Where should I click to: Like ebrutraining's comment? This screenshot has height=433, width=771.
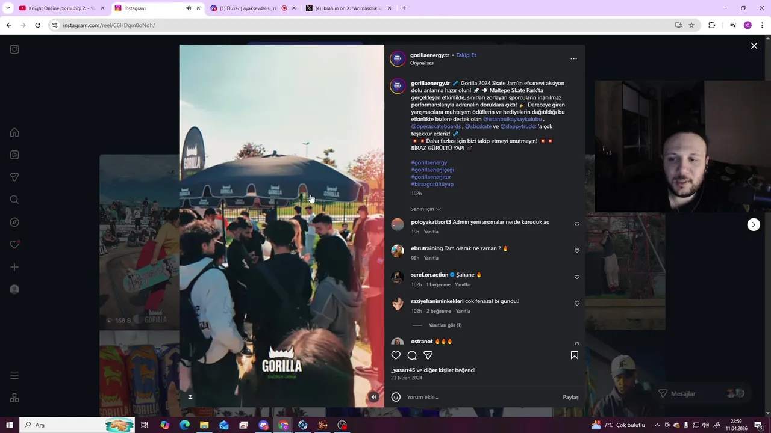(577, 251)
